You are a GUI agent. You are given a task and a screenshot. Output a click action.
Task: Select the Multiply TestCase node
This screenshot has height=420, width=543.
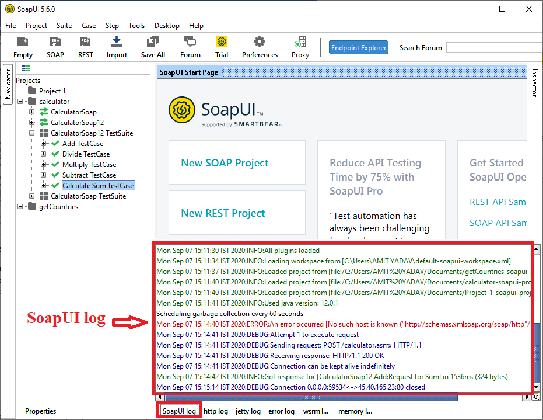tap(89, 164)
